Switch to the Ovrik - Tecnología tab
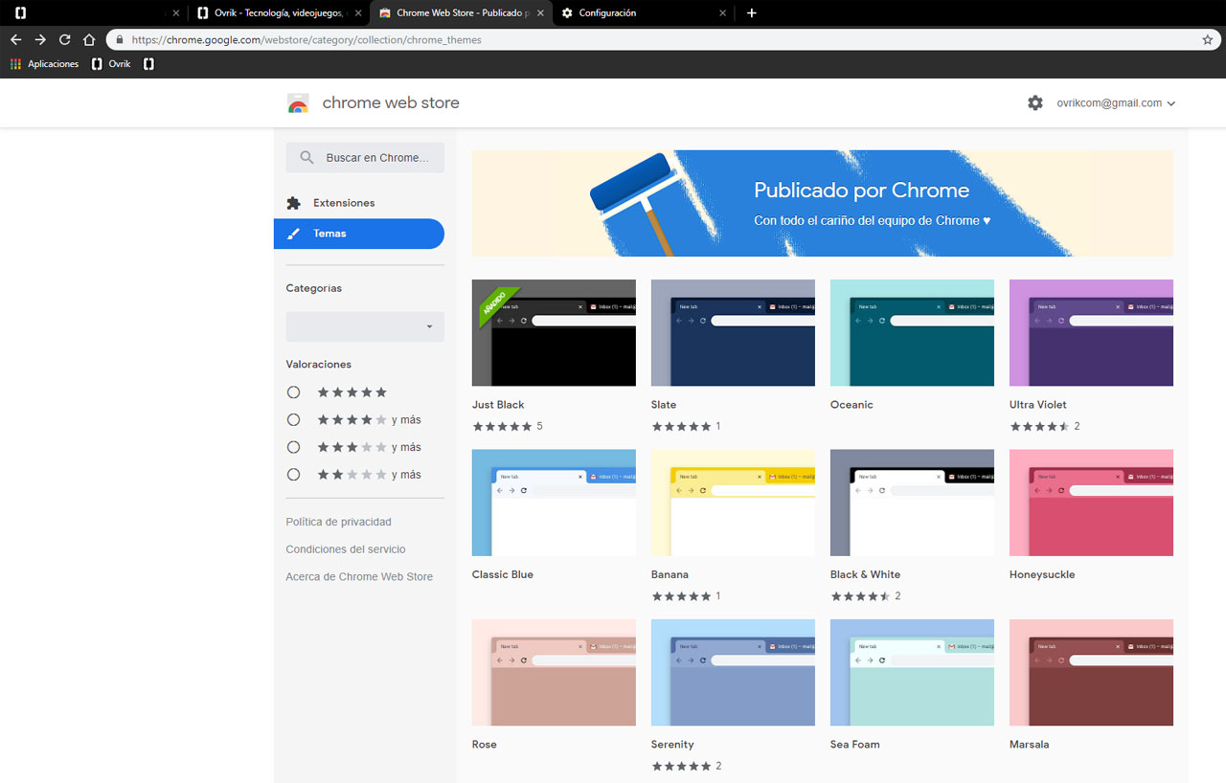Image resolution: width=1226 pixels, height=783 pixels. (x=279, y=13)
